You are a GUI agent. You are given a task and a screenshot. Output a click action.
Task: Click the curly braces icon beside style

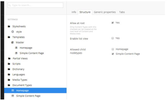click(x=13, y=32)
